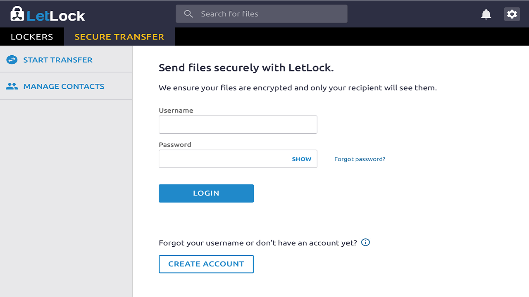Focus the Username input field
The image size is (529, 297).
[238, 125]
